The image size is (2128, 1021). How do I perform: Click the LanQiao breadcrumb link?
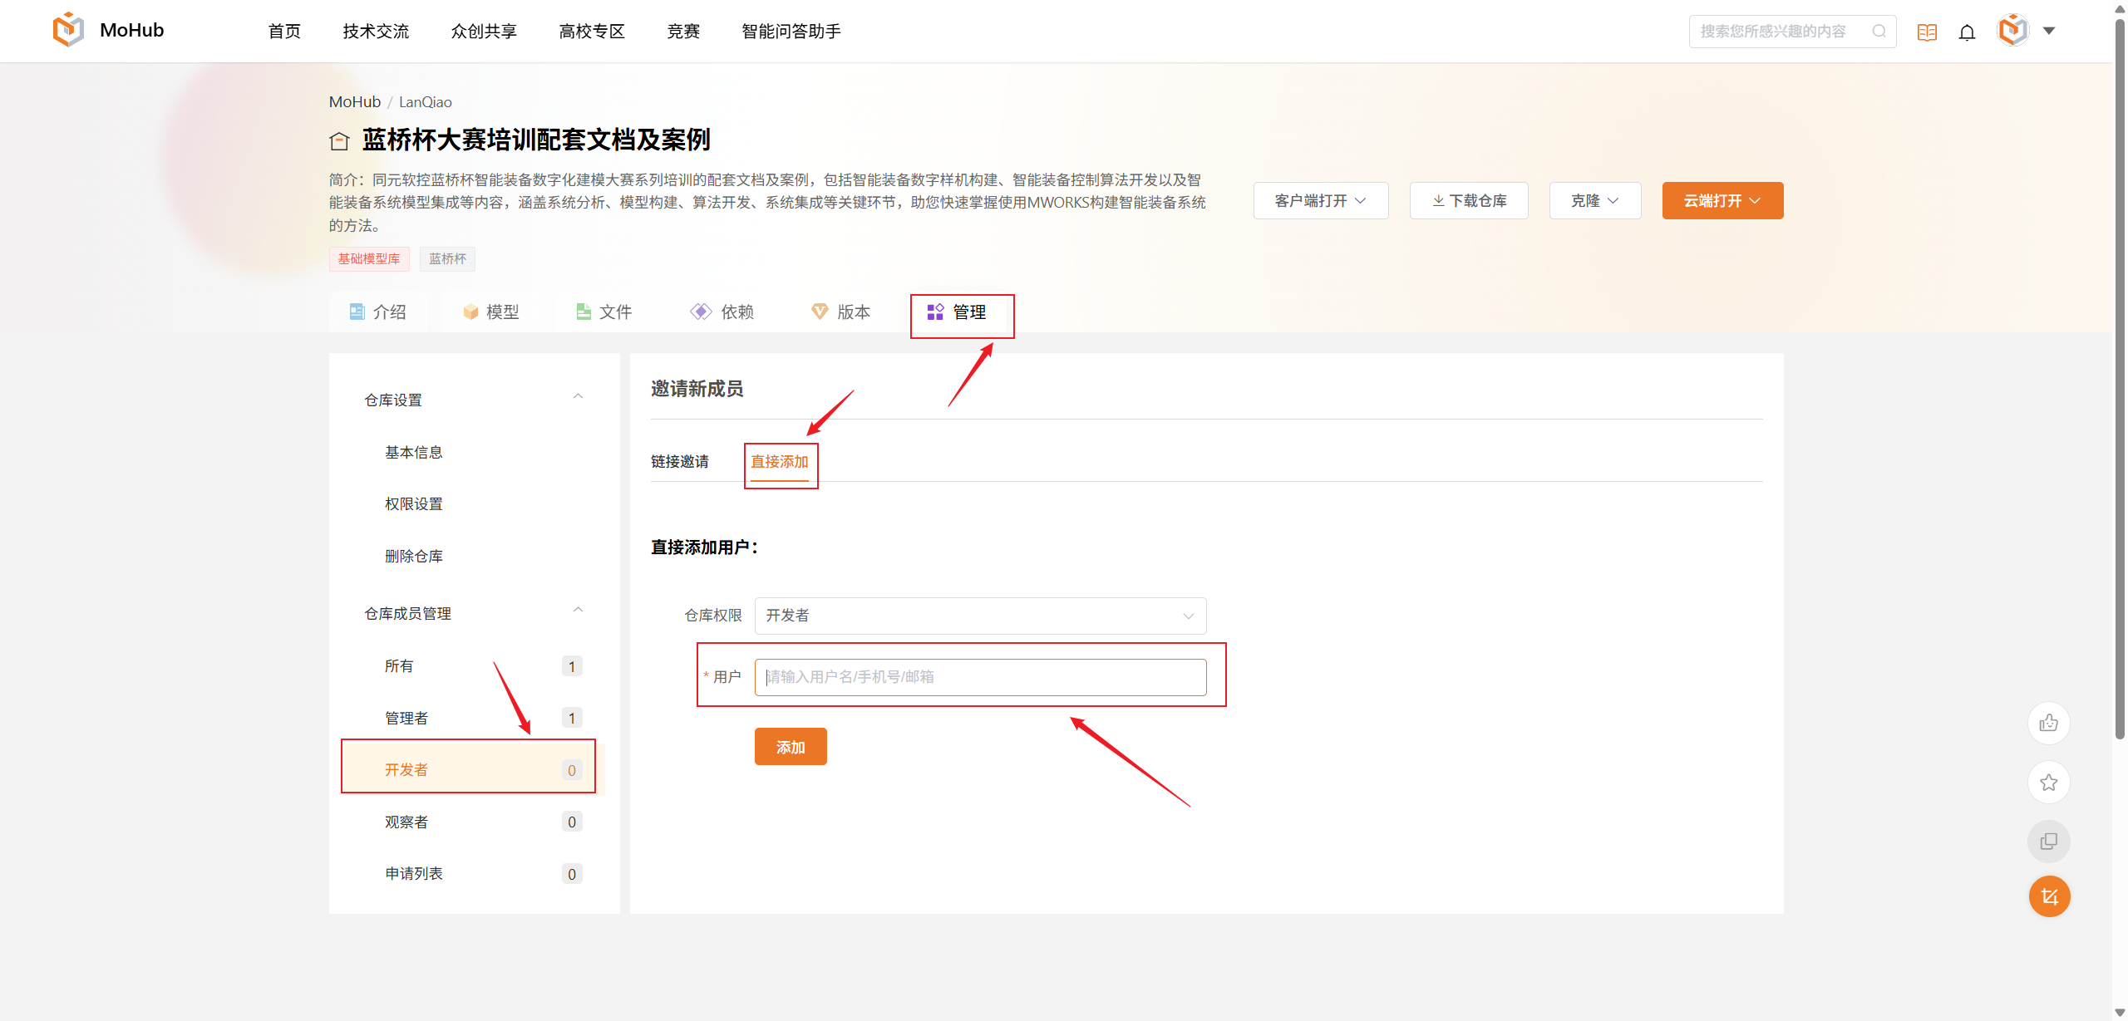tap(426, 101)
